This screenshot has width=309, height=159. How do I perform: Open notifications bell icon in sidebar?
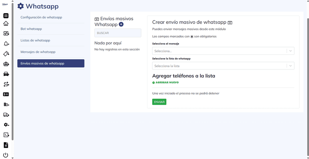coord(6,44)
